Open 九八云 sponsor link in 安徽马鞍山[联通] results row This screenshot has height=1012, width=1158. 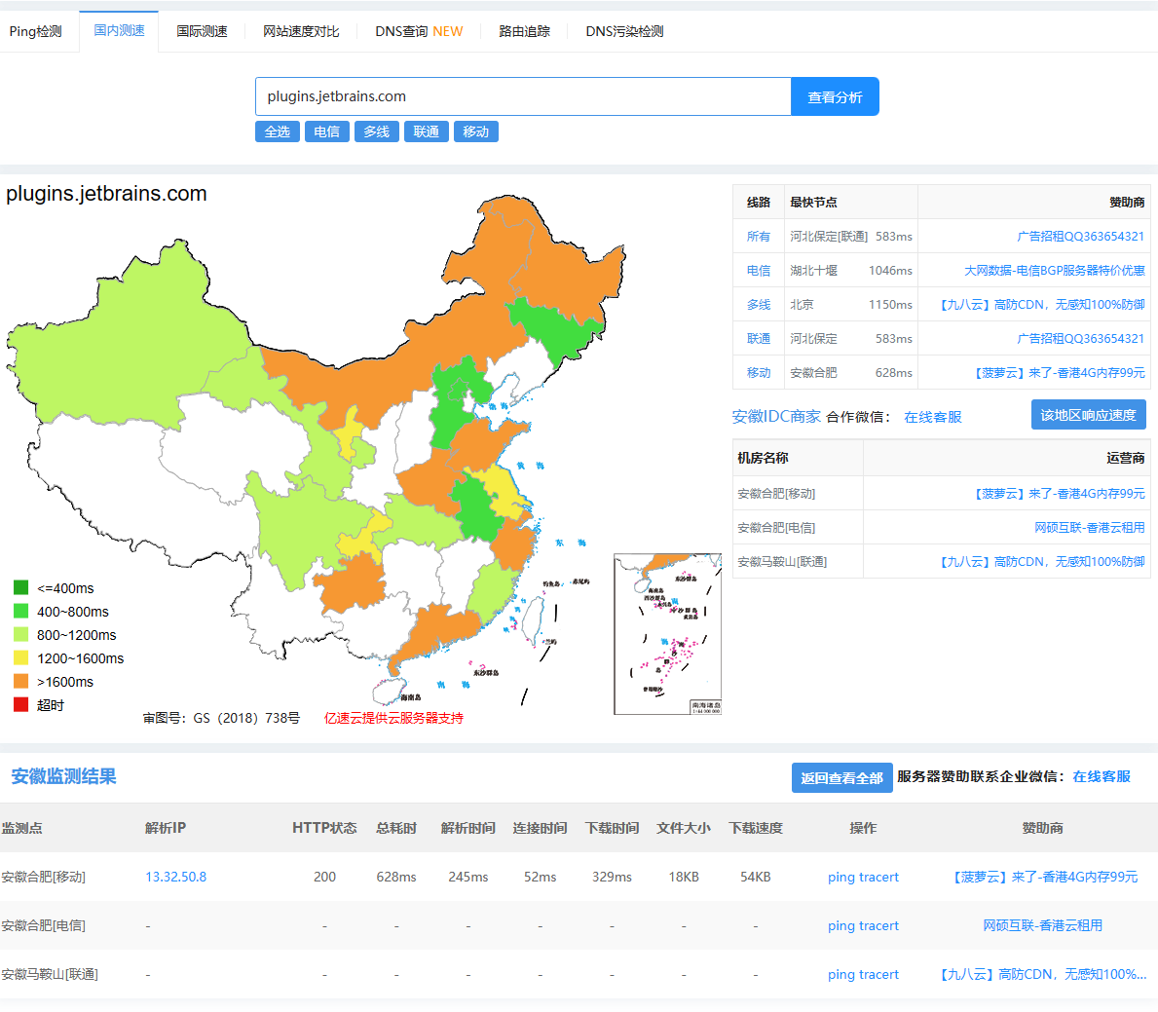(1042, 974)
